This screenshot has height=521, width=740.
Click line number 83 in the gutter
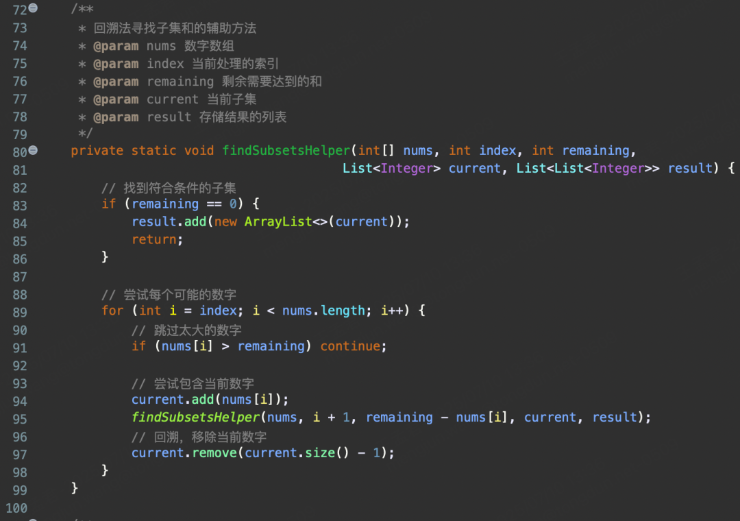click(20, 206)
